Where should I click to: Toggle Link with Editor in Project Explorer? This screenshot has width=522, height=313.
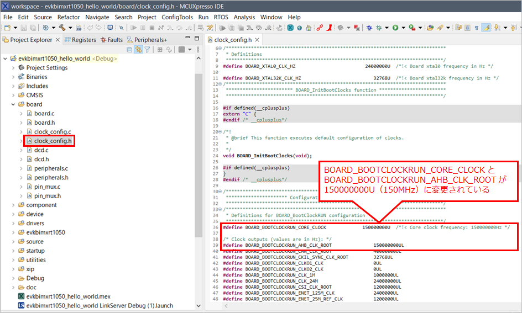[x=138, y=50]
